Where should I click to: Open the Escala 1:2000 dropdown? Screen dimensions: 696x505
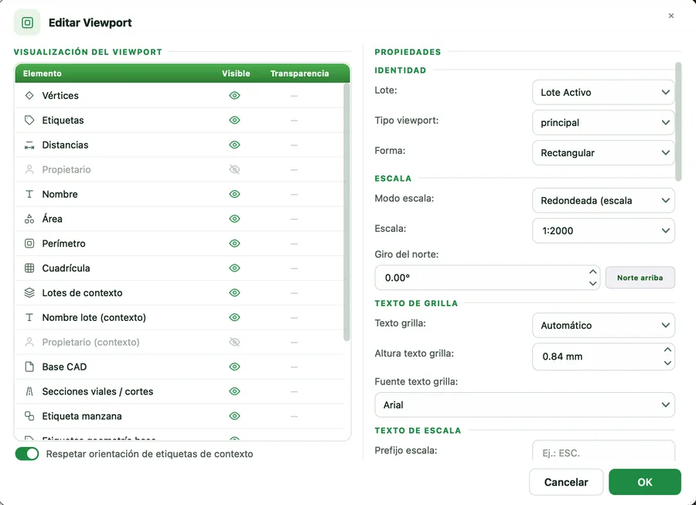click(x=603, y=230)
